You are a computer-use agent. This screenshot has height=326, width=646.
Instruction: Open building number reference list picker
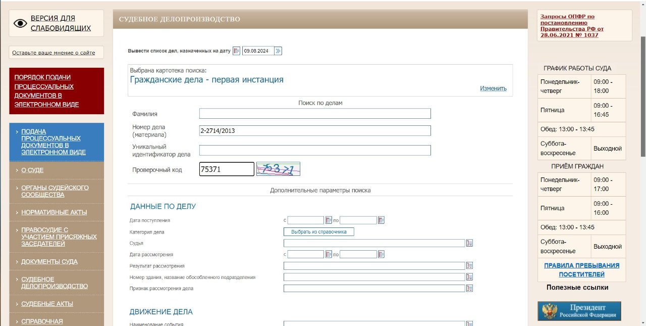(x=469, y=277)
